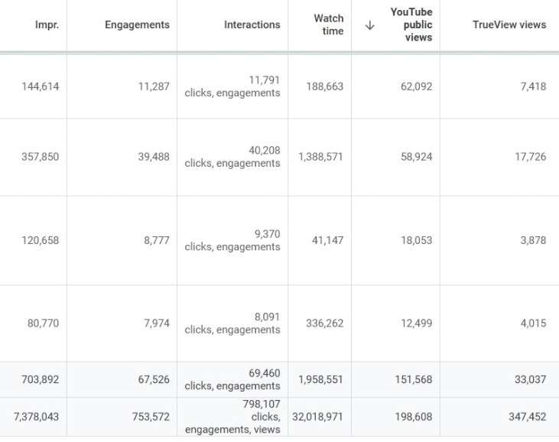The height and width of the screenshot is (442, 559).
Task: Click the Interactions column header
Action: tap(252, 25)
